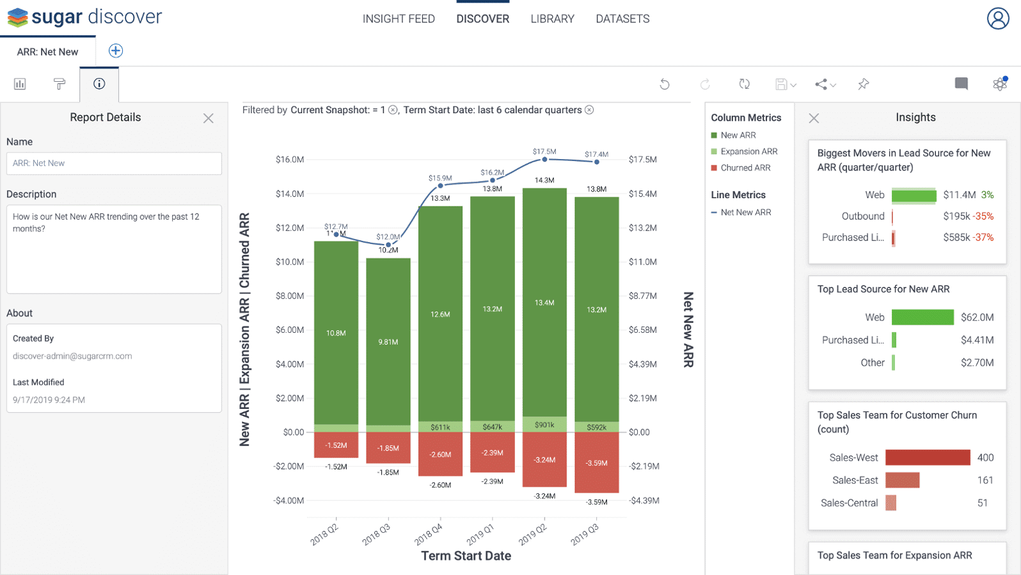Viewport: 1021px width, 575px height.
Task: Click the 2018 Q2 New ARR bar
Action: tap(336, 333)
